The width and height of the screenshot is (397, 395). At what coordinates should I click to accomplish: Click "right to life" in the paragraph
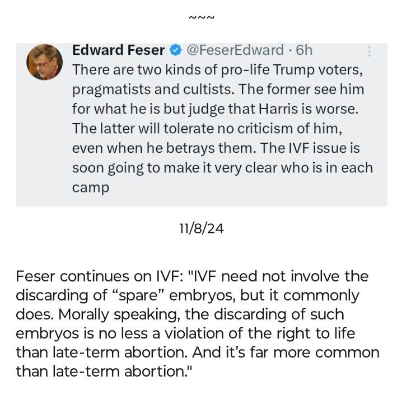tap(321, 335)
